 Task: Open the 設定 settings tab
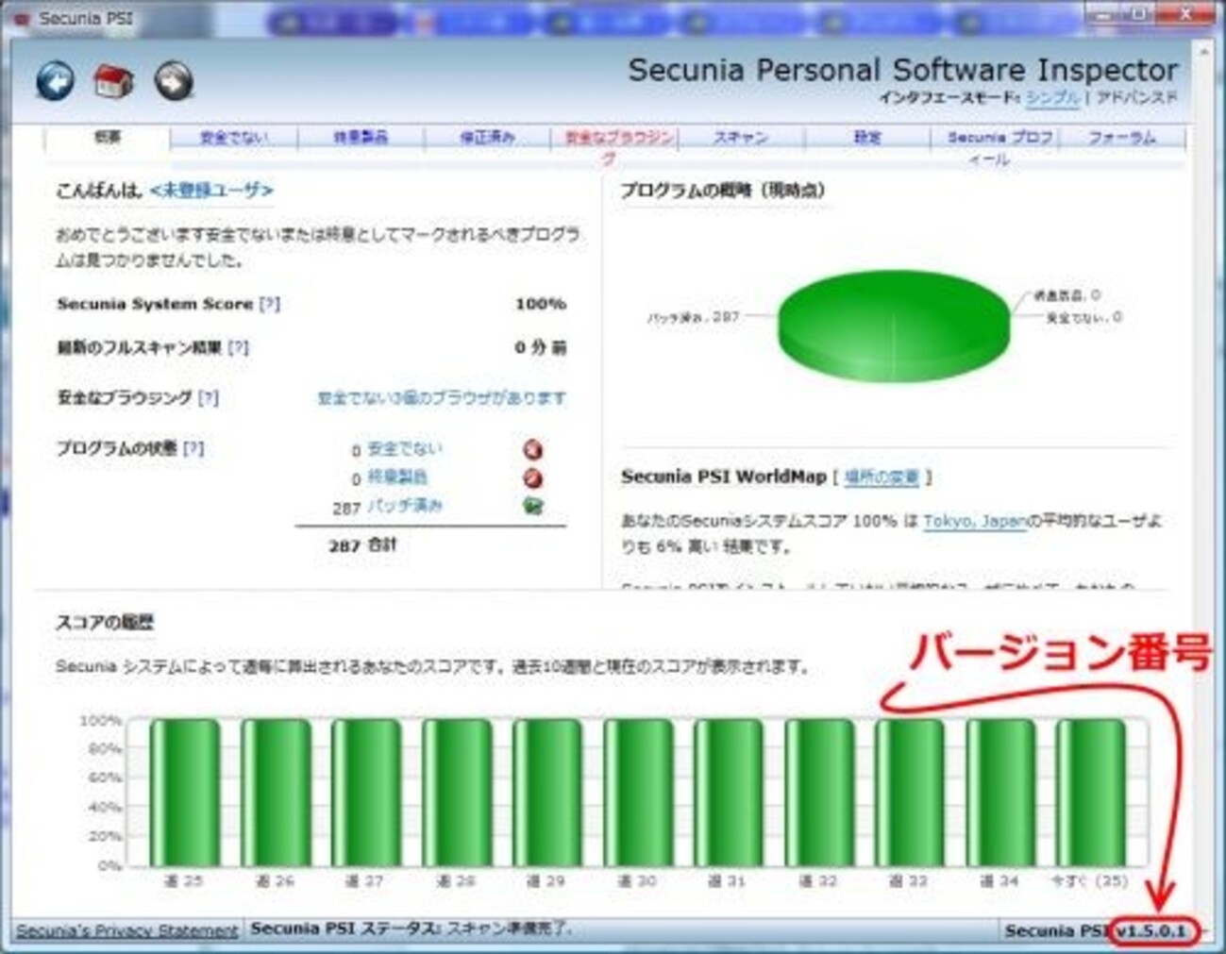point(867,138)
